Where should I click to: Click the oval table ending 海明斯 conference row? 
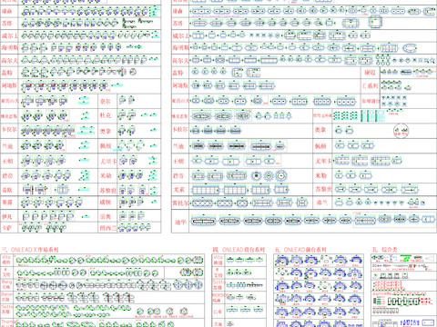pos(410,48)
